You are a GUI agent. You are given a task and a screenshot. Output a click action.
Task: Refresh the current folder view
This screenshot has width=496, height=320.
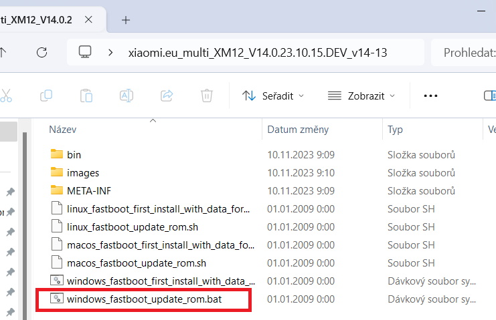(x=42, y=52)
